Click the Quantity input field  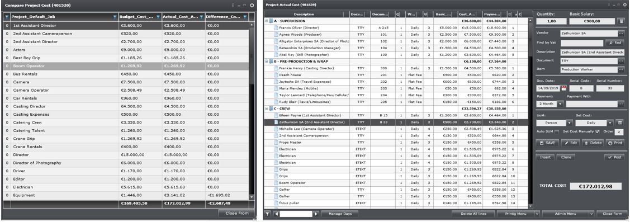click(551, 21)
